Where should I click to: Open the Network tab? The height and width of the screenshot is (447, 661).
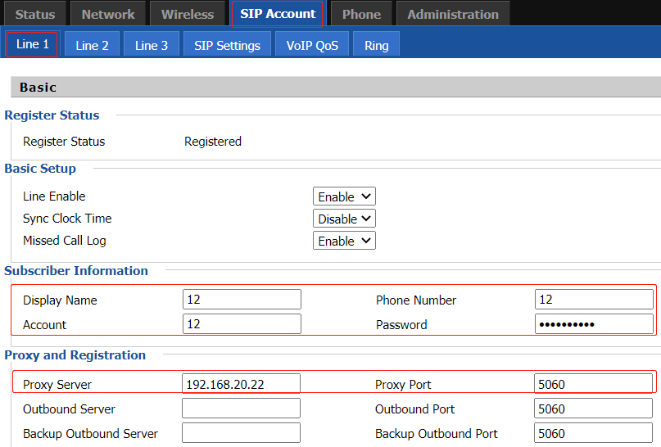coord(108,14)
